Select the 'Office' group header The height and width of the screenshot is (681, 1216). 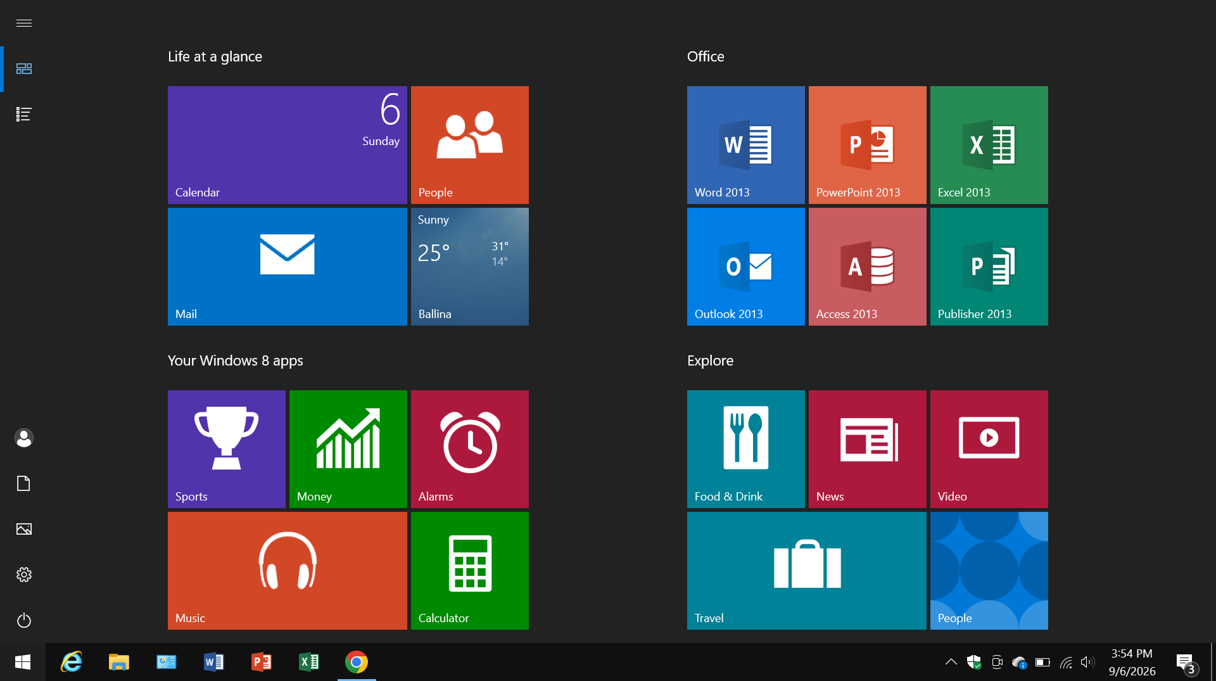click(x=706, y=56)
